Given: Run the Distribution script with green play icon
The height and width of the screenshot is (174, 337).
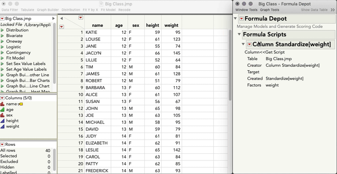Looking at the screenshot, I should (2, 30).
